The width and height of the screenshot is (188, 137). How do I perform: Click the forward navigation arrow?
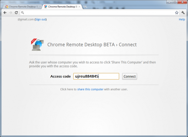[x=11, y=13]
